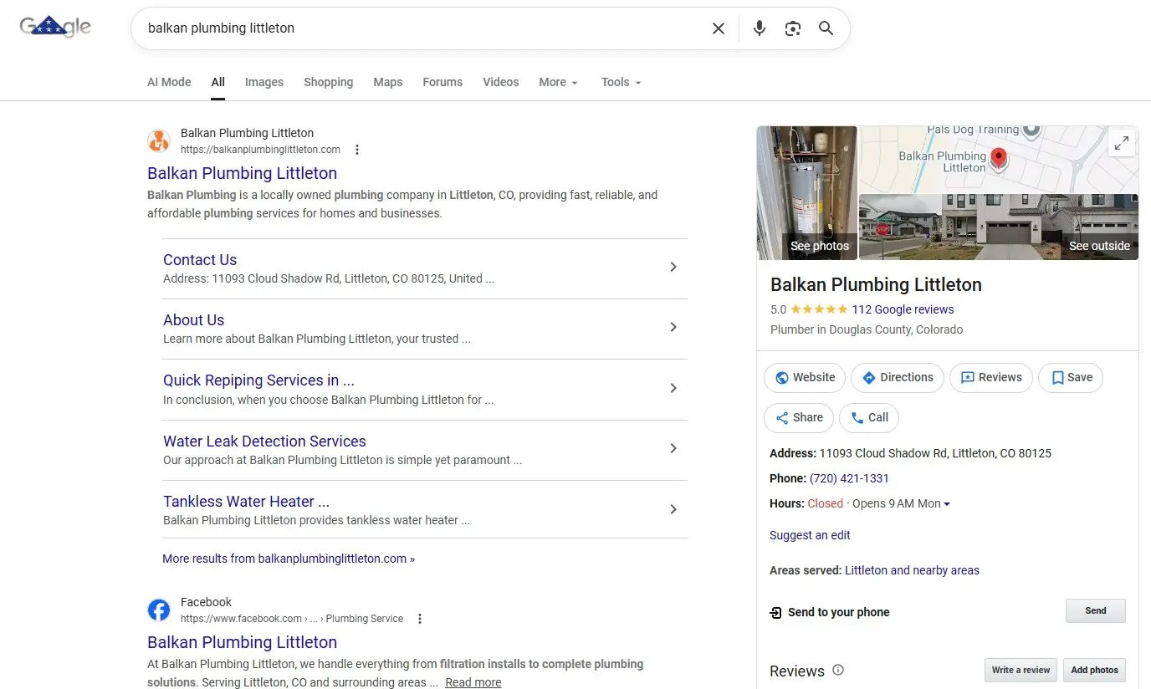
Task: Open the Reviews button in business panel
Action: pyautogui.click(x=991, y=378)
